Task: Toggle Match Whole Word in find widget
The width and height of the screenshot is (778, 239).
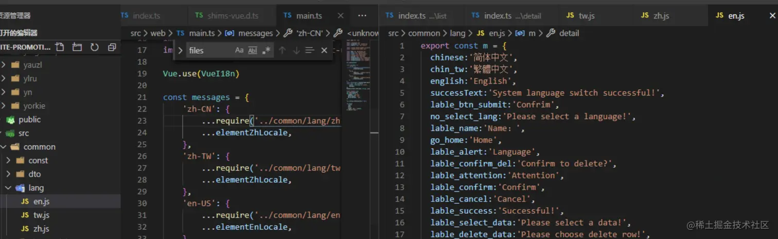Action: pyautogui.click(x=253, y=50)
